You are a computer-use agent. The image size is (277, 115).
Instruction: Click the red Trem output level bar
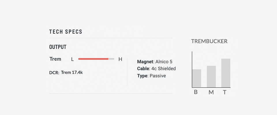pos(93,59)
